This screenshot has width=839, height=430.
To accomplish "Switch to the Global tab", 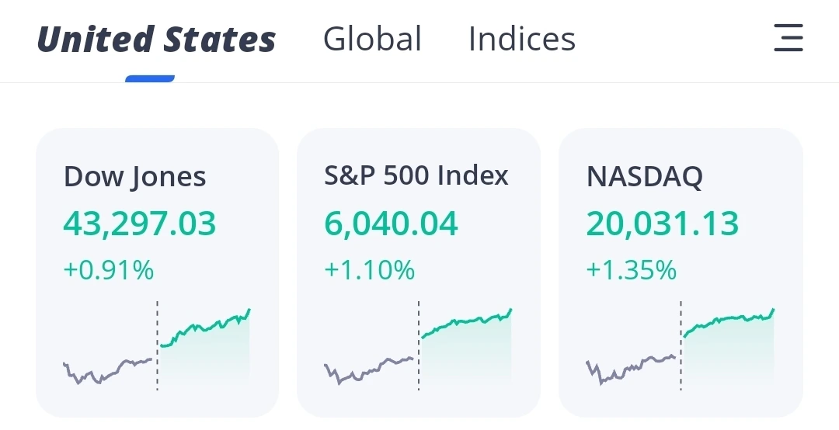I will pos(372,39).
